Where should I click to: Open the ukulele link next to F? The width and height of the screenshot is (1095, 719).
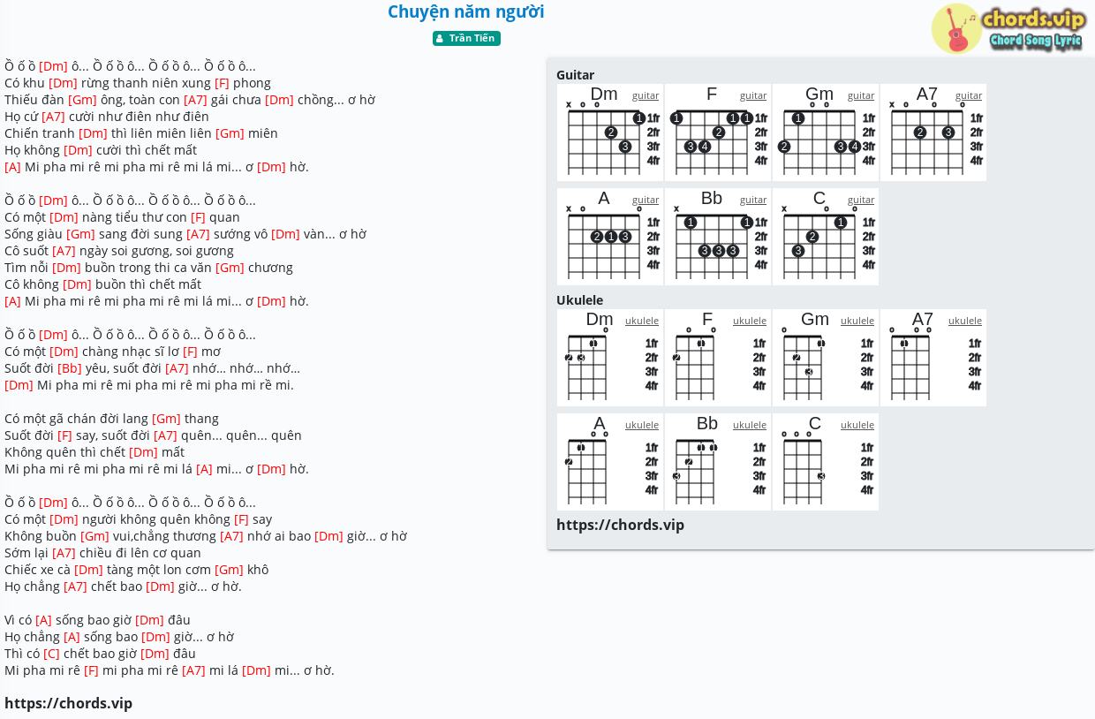click(x=750, y=321)
